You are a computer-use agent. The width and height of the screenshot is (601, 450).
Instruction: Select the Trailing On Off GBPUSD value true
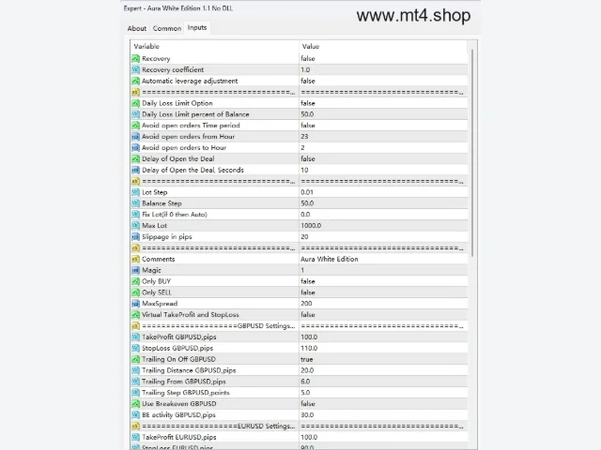[x=307, y=359]
